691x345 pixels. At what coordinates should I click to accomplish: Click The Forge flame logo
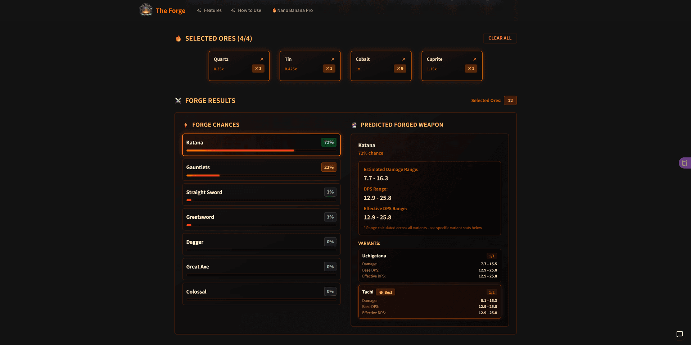point(145,10)
